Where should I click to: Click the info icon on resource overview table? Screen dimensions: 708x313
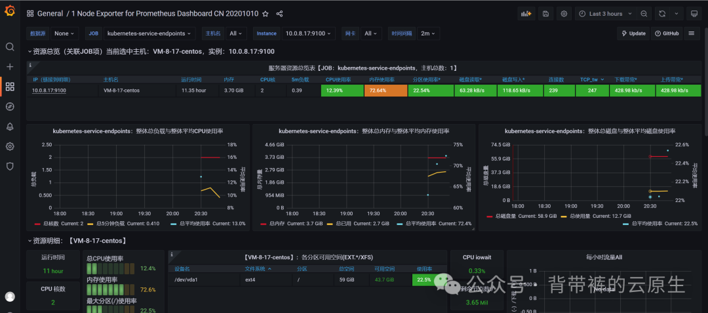click(30, 65)
